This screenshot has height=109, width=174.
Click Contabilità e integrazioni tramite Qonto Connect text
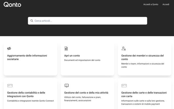tap(31, 101)
